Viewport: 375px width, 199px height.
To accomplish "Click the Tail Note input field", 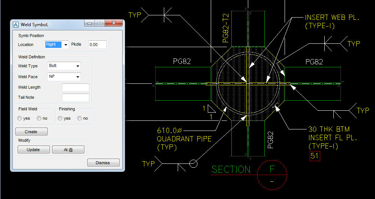I will coord(76,97).
